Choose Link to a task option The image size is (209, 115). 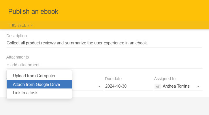(x=39, y=93)
